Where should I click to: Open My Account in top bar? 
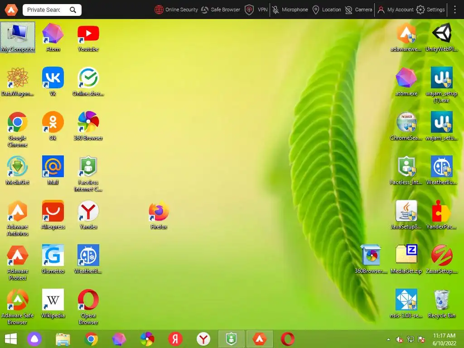pyautogui.click(x=395, y=10)
